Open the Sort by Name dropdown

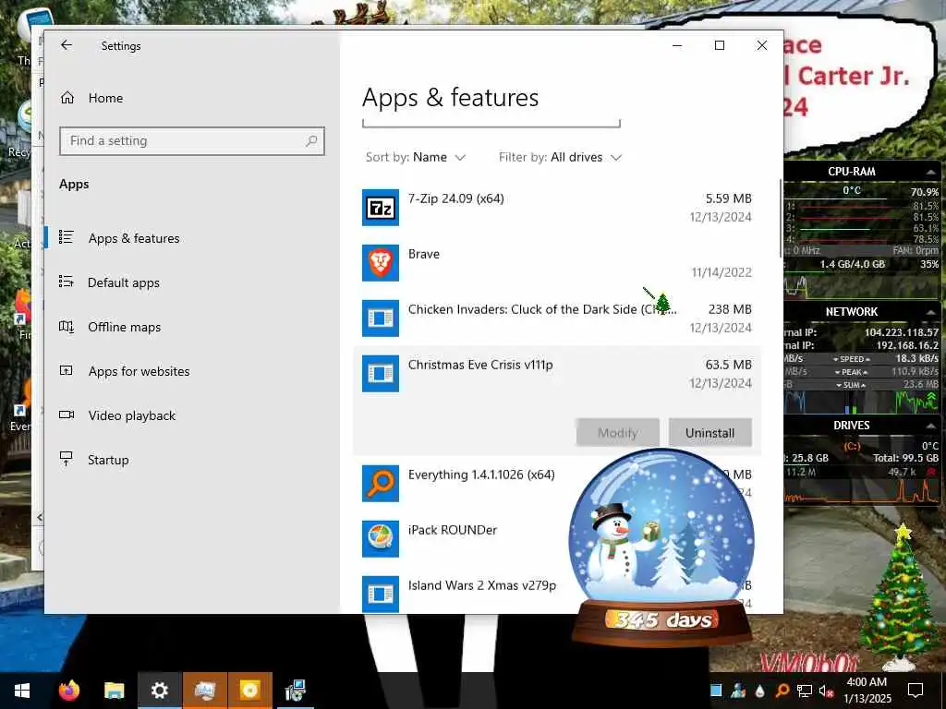(416, 157)
